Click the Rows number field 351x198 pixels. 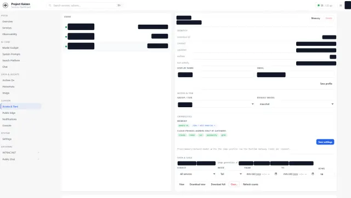[326, 174]
